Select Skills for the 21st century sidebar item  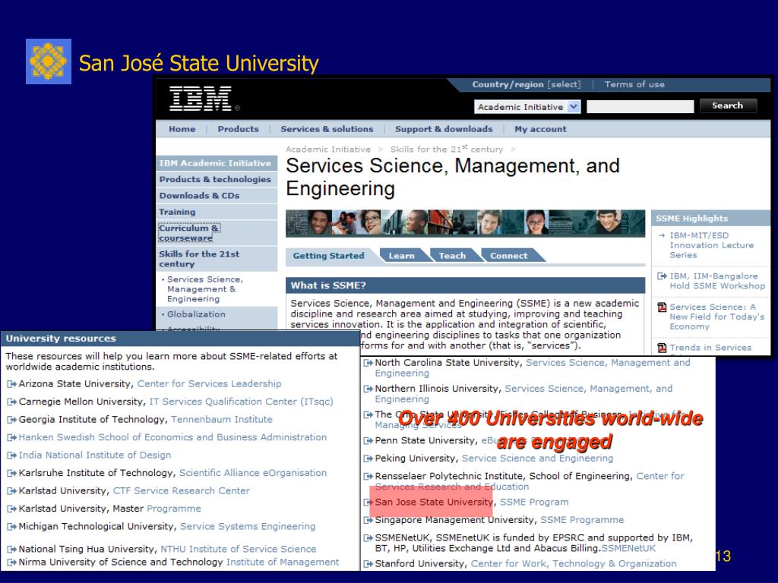217,259
